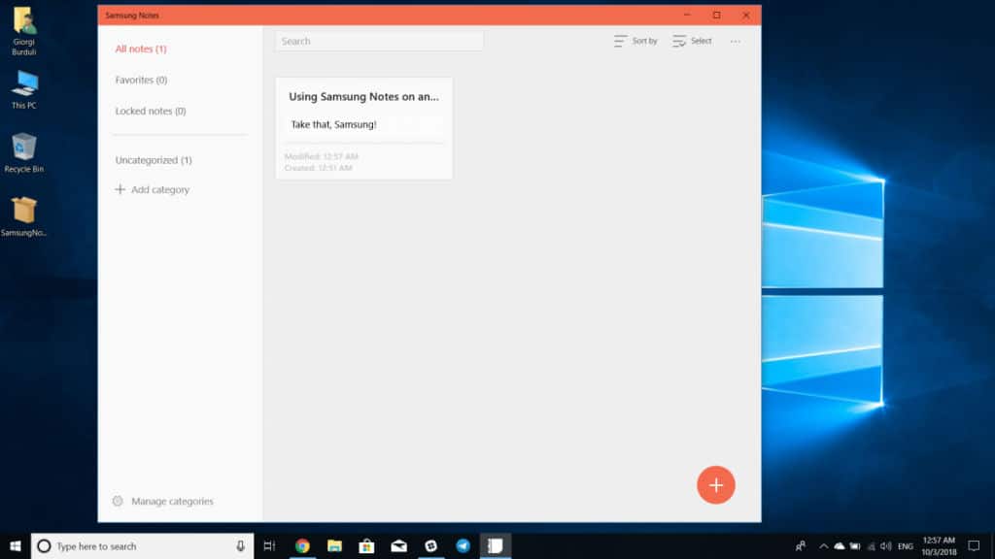Click the Add category label
The height and width of the screenshot is (559, 995).
[160, 189]
